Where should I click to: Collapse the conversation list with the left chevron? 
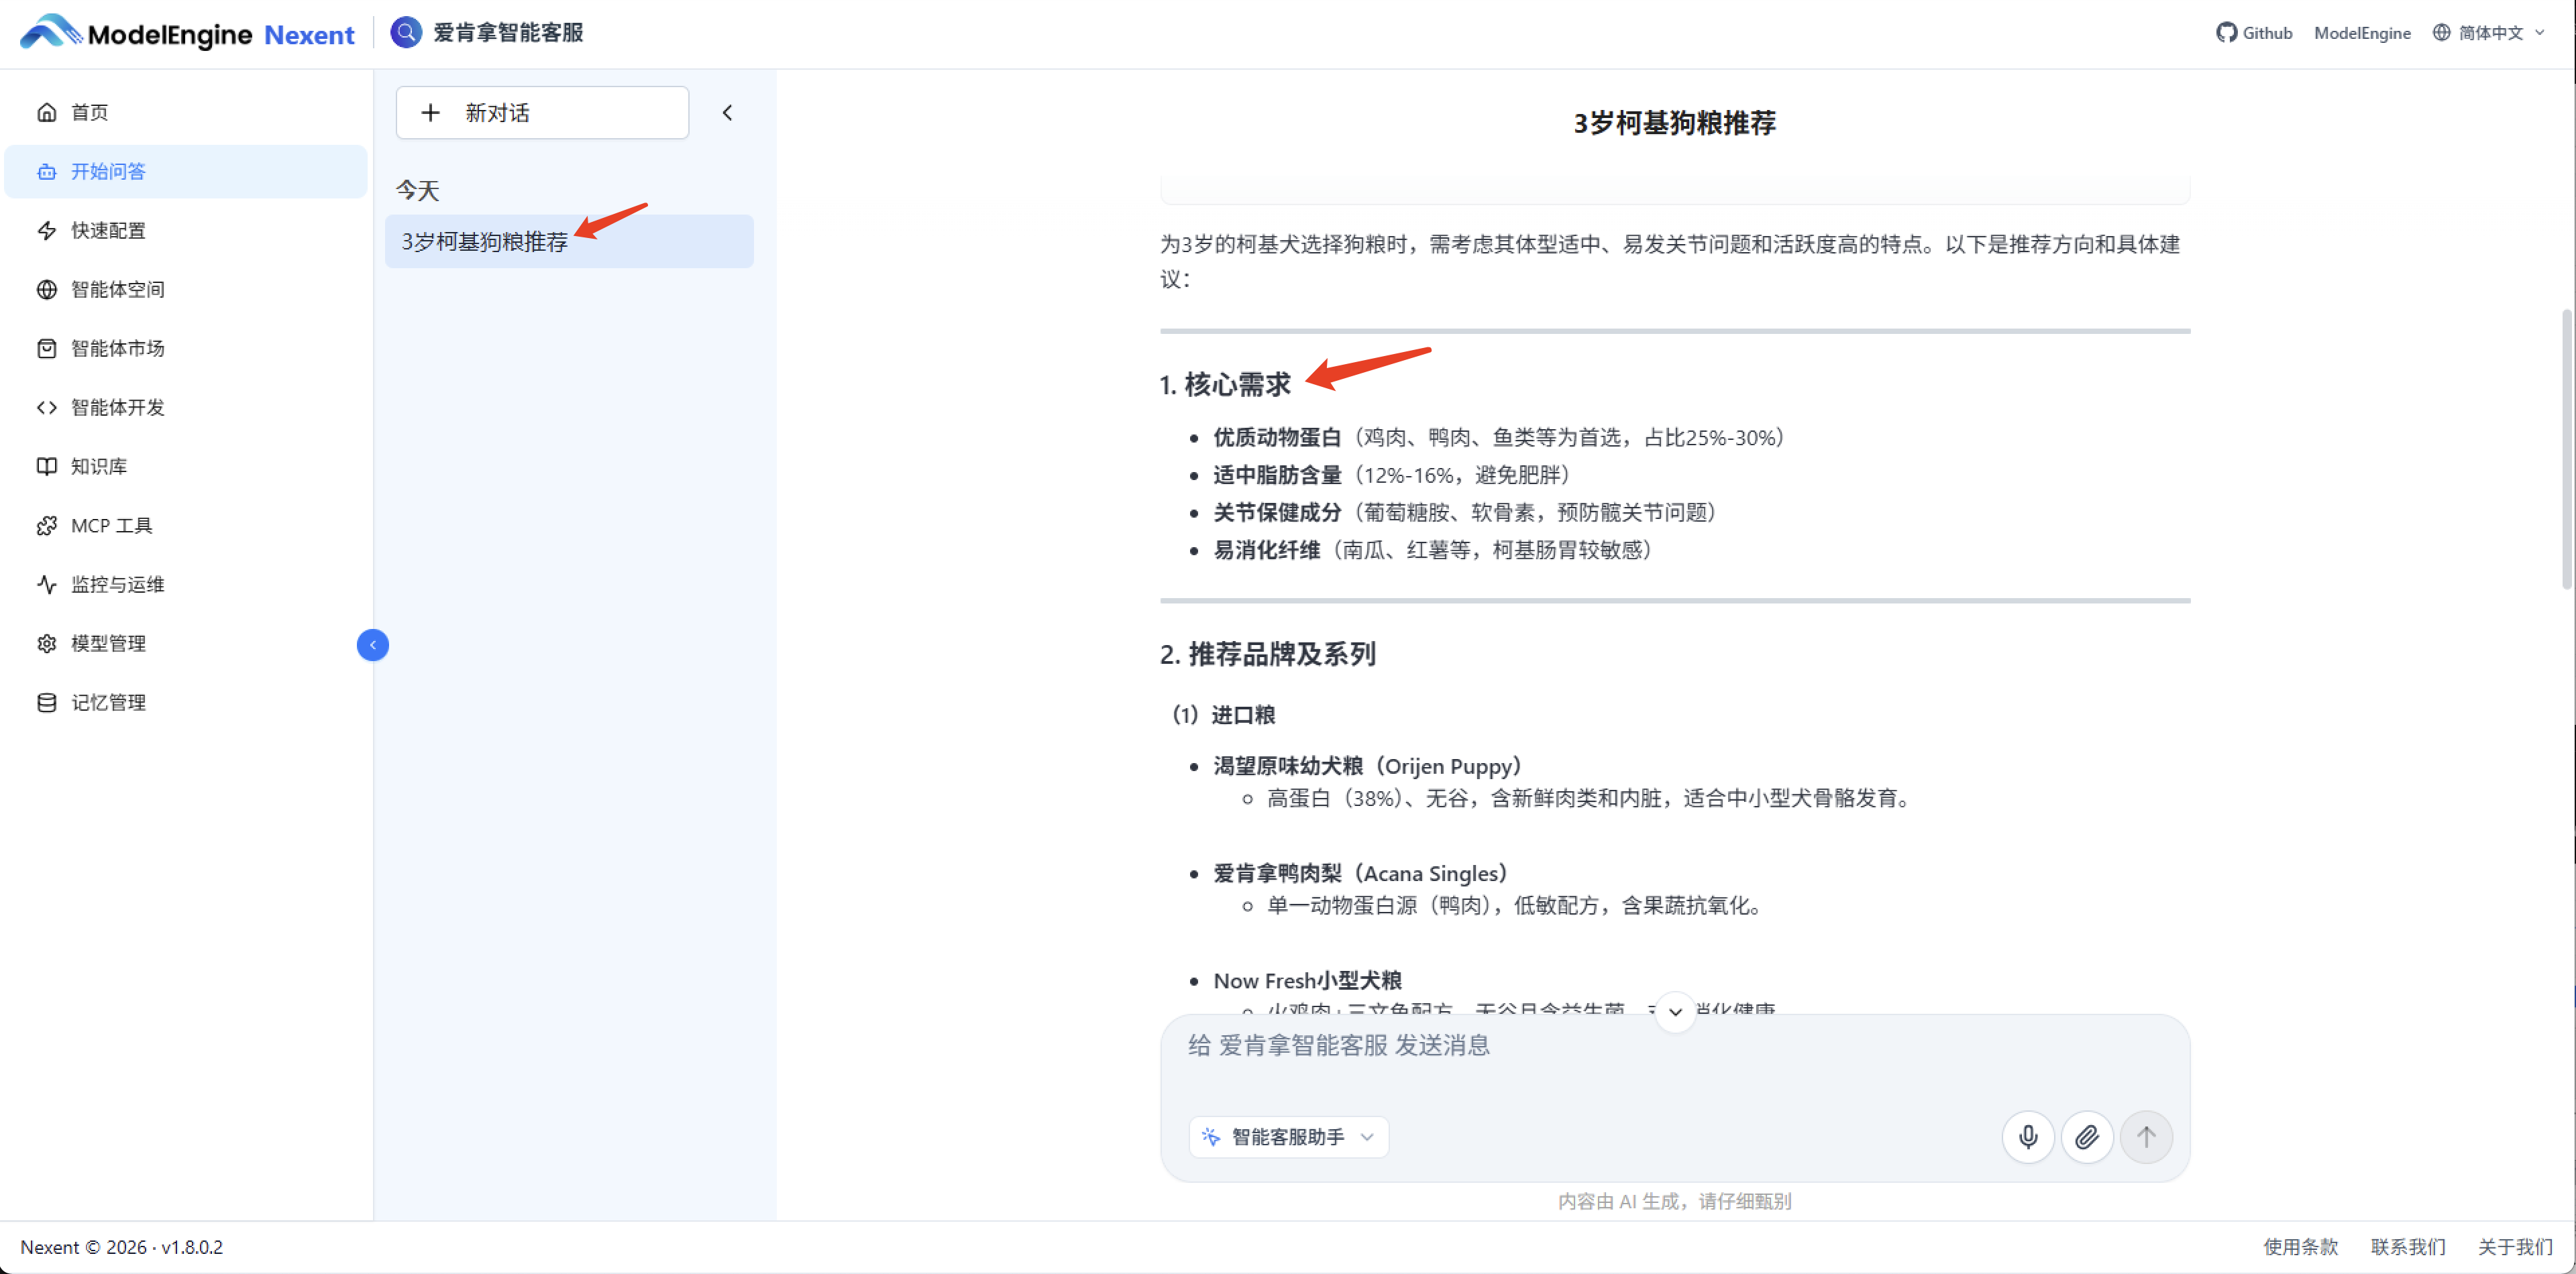(x=727, y=112)
